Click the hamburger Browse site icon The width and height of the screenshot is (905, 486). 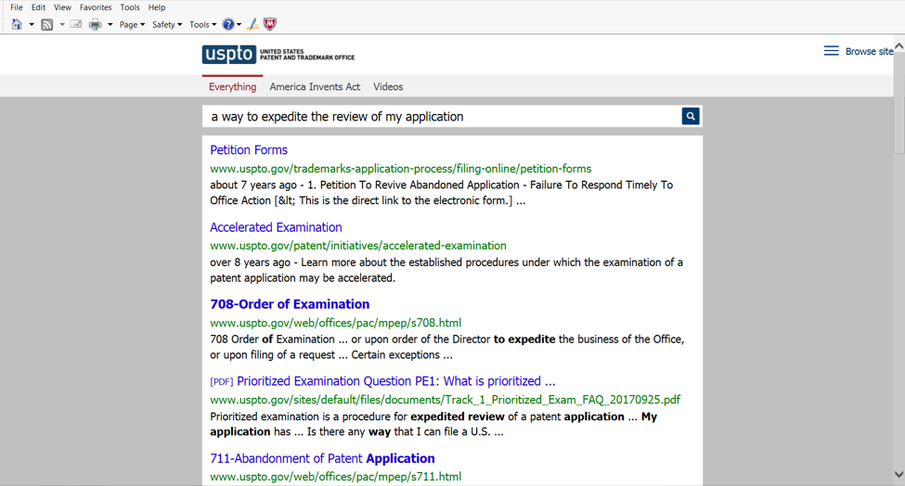click(831, 51)
